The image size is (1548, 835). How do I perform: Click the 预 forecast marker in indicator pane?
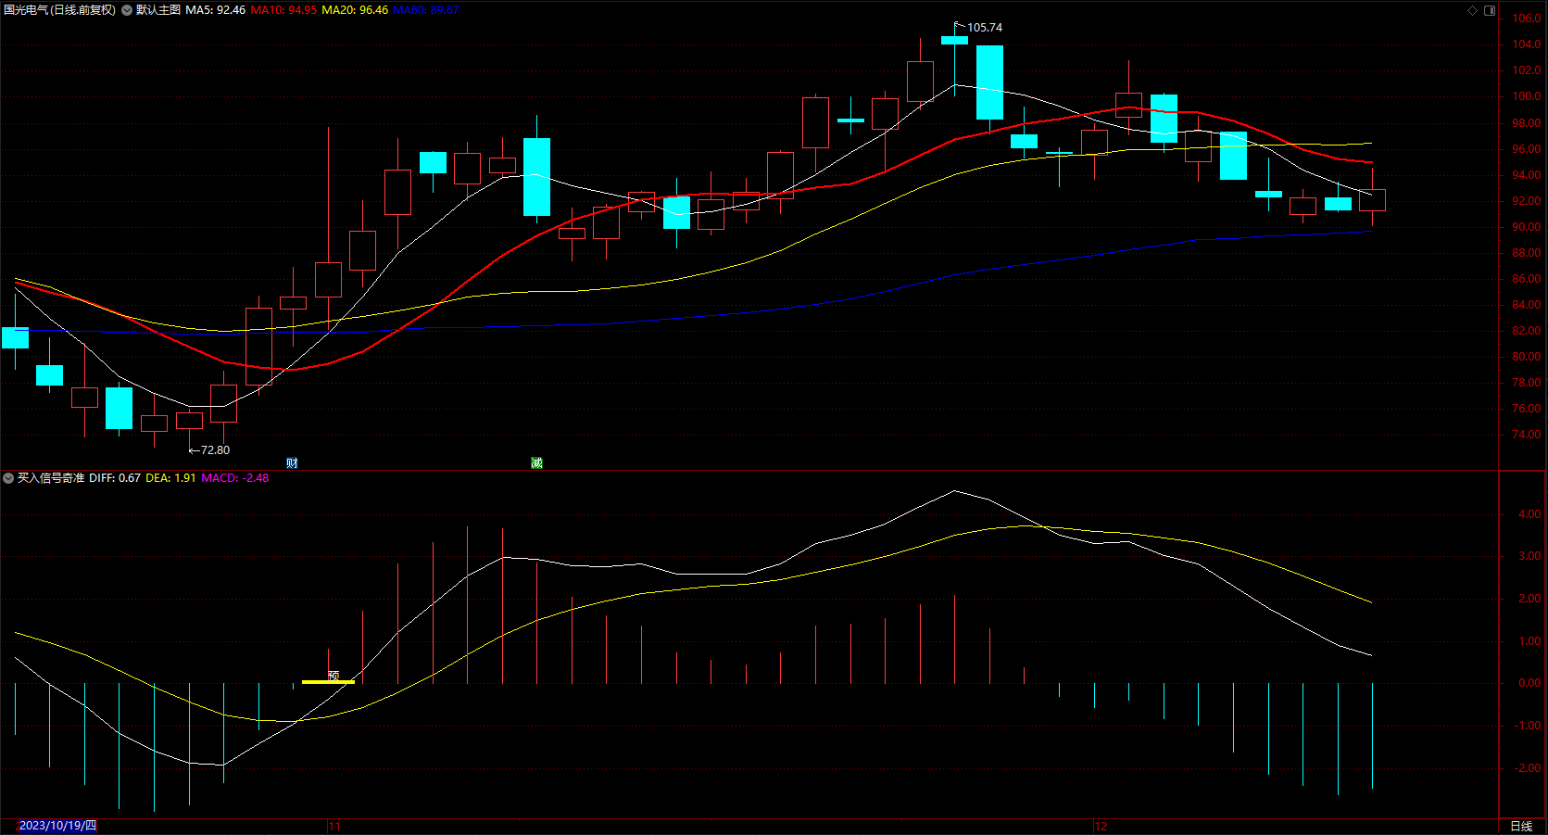tap(334, 675)
